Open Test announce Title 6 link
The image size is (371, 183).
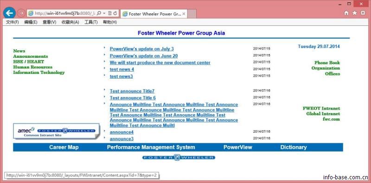(133, 98)
